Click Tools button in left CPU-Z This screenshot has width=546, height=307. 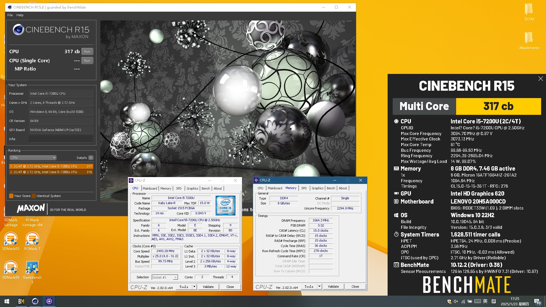[x=184, y=287]
